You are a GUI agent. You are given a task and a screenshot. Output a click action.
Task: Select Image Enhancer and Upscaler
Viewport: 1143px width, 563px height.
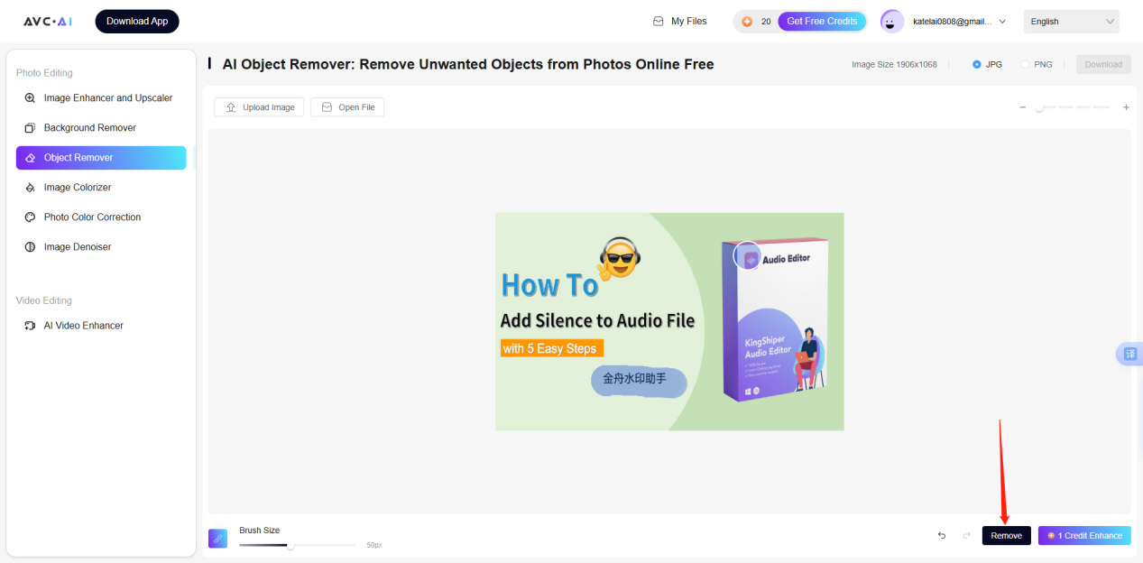click(x=101, y=97)
